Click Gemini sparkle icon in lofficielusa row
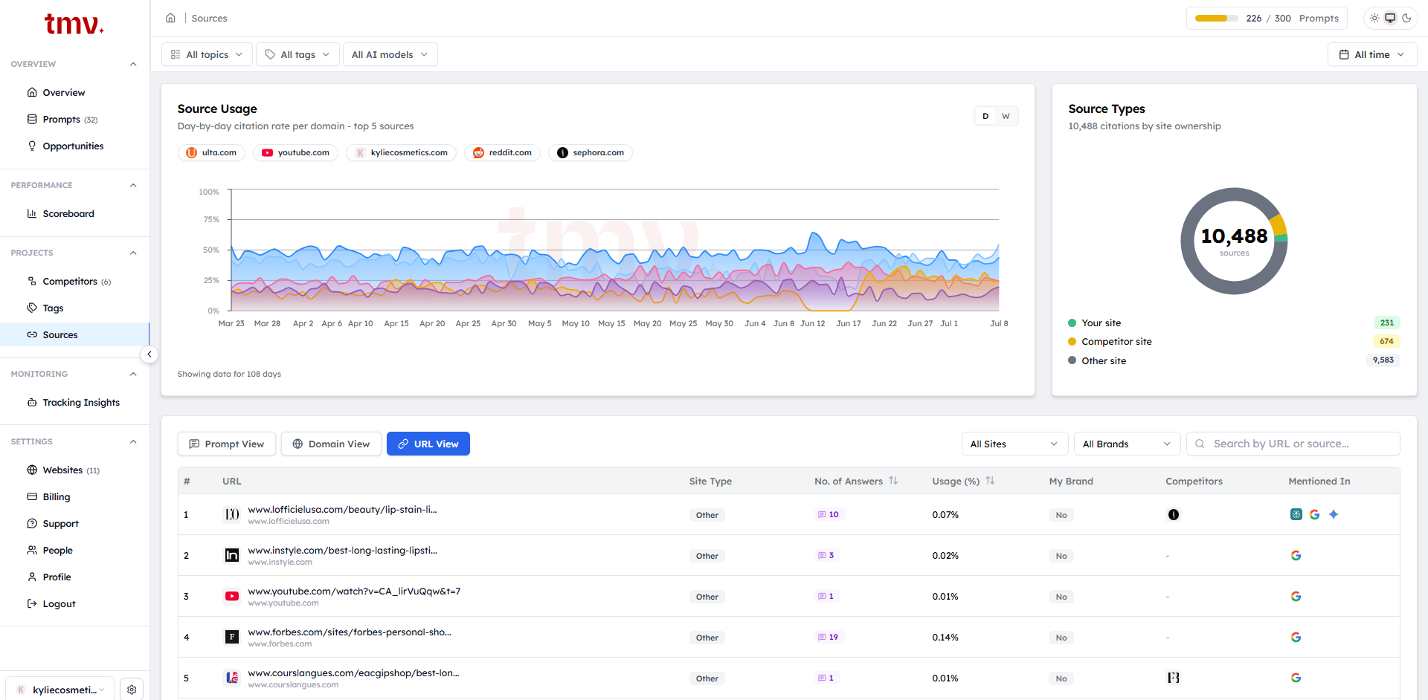 coord(1334,514)
